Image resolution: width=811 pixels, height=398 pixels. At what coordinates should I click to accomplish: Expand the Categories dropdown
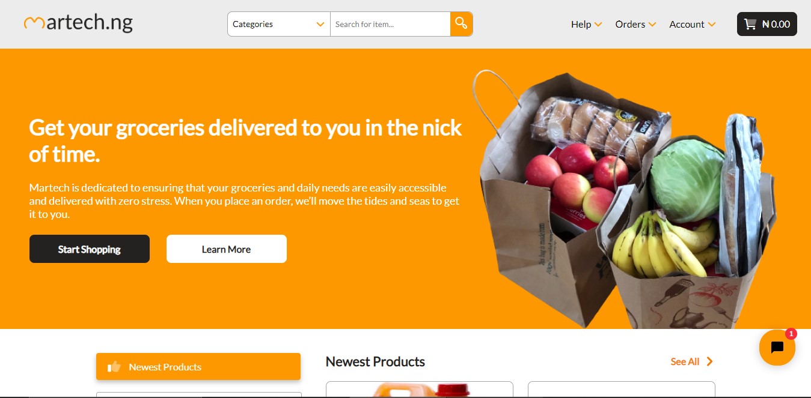(x=279, y=24)
